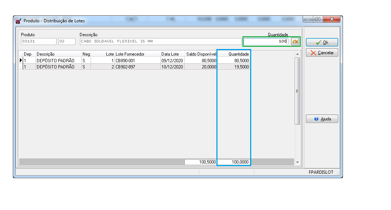Click the row indicator arrow on first row
Image resolution: width=391 pixels, height=210 pixels.
pyautogui.click(x=21, y=60)
